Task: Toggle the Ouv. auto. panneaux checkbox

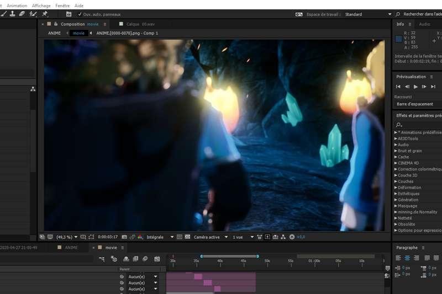Action: coord(80,14)
